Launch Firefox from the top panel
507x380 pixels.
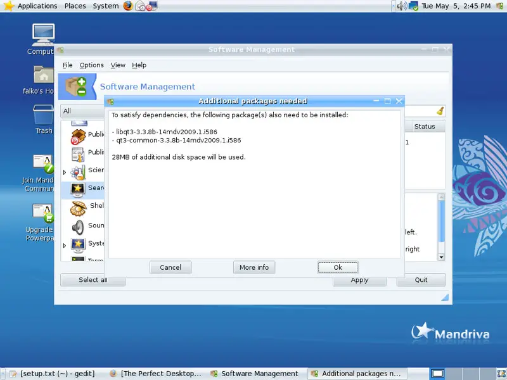[x=128, y=6]
